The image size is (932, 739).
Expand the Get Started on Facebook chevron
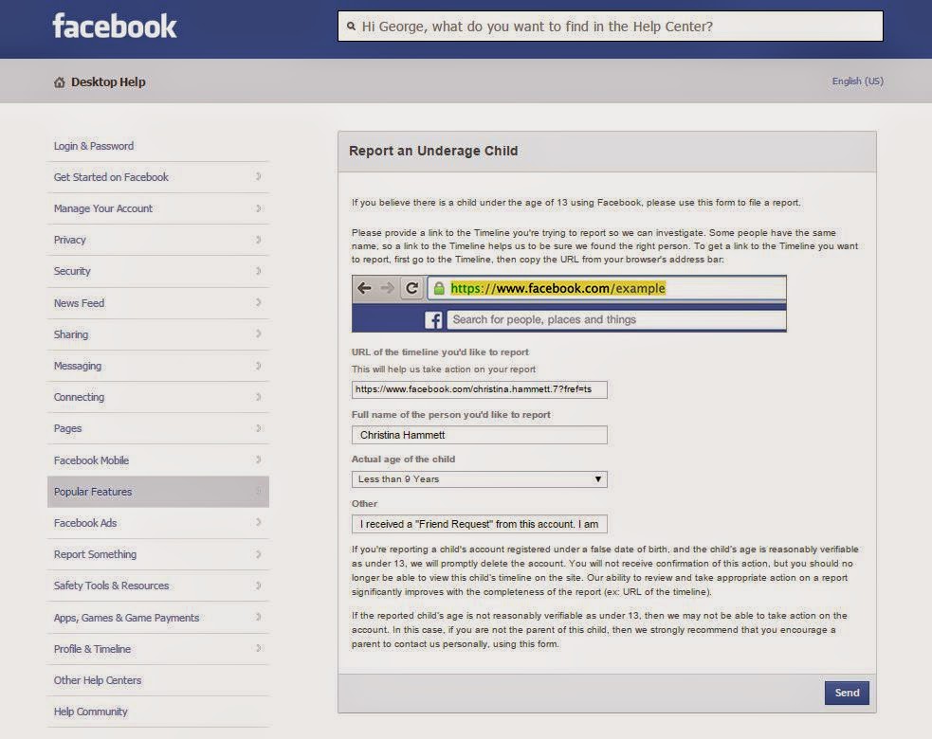click(258, 176)
